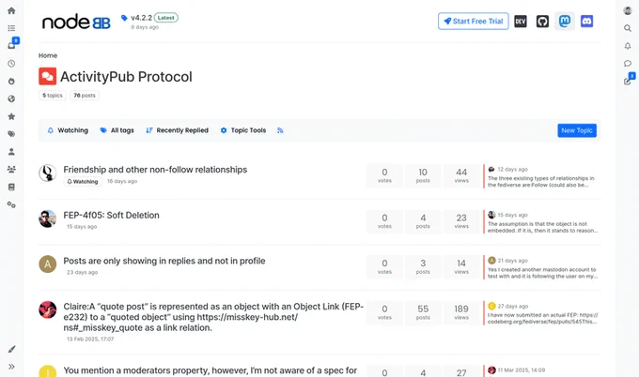
Task: Click author avatar of Claire quote post topic
Action: click(48, 309)
